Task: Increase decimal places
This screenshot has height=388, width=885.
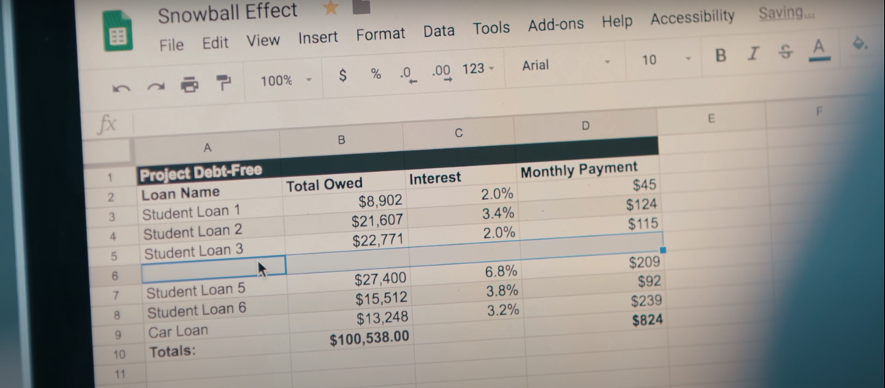Action: click(442, 72)
